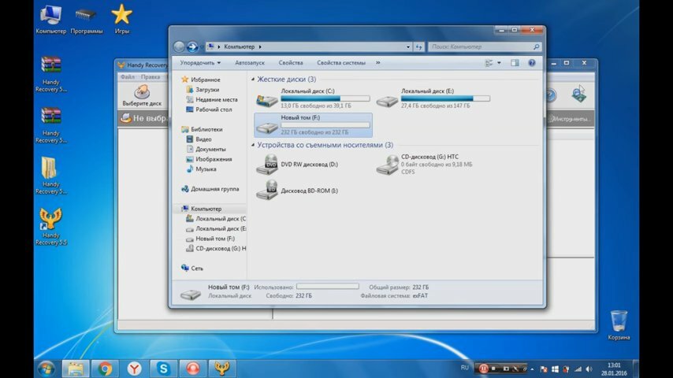Click the Explorer forward navigation arrow
673x378 pixels.
pos(192,46)
